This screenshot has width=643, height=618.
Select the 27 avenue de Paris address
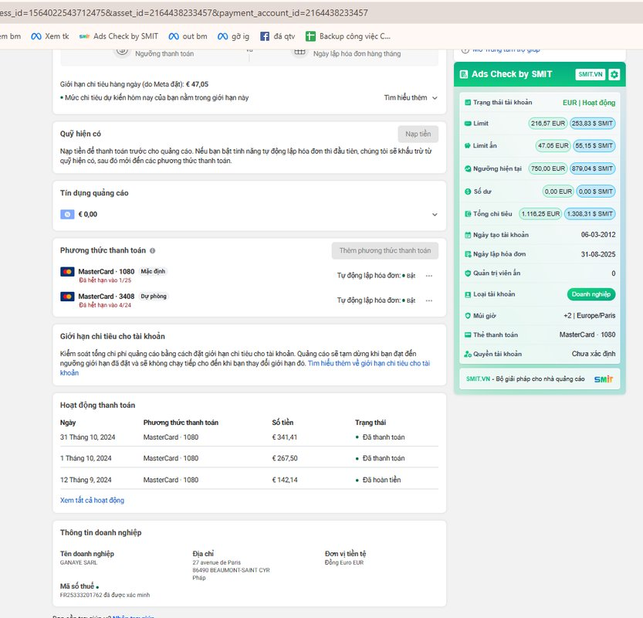click(x=216, y=562)
